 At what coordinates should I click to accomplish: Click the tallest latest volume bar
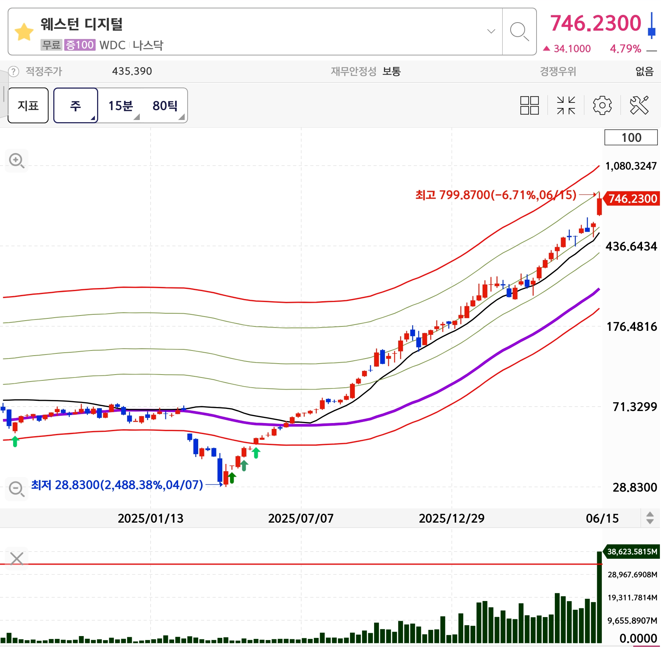[x=600, y=597]
